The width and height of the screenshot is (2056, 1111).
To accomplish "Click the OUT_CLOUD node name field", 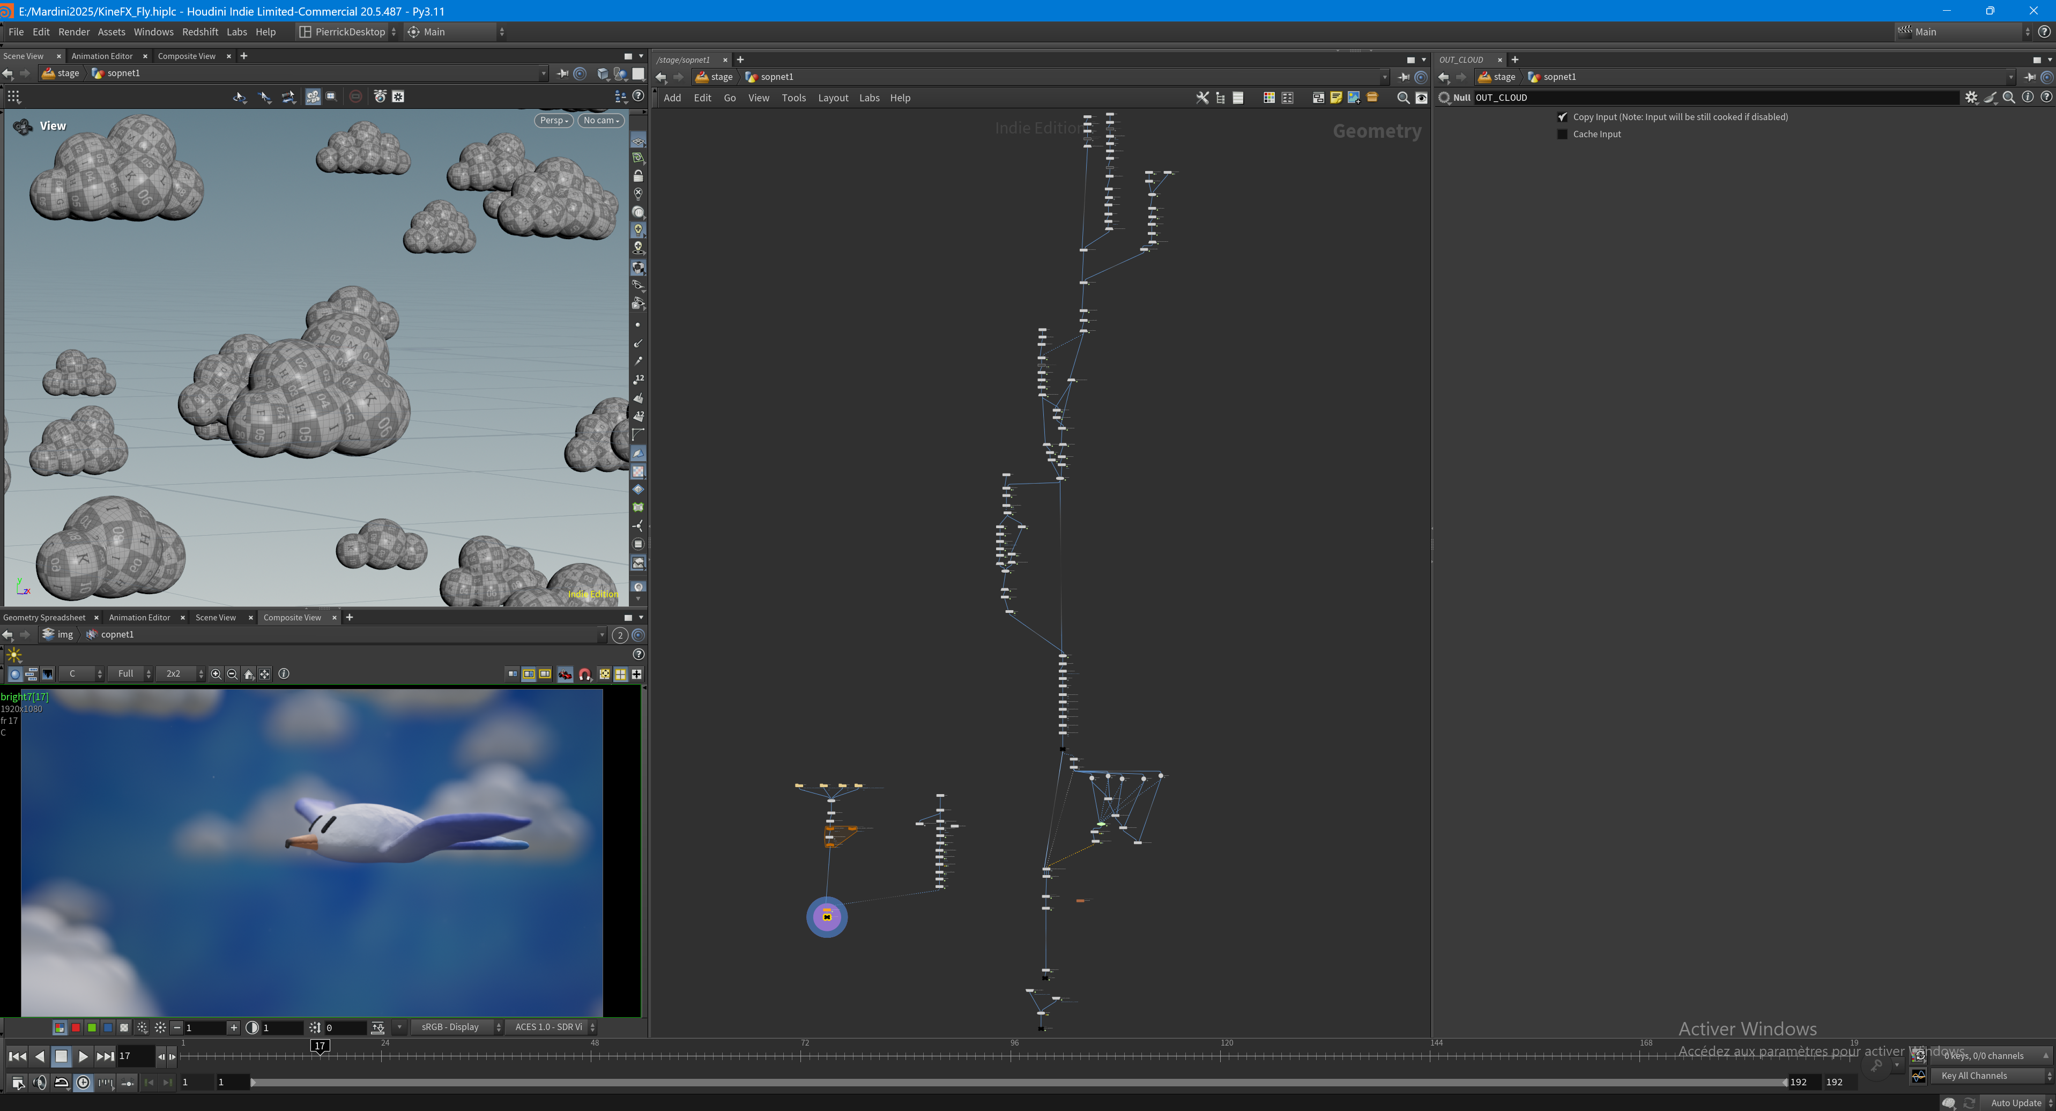I will pos(1716,98).
